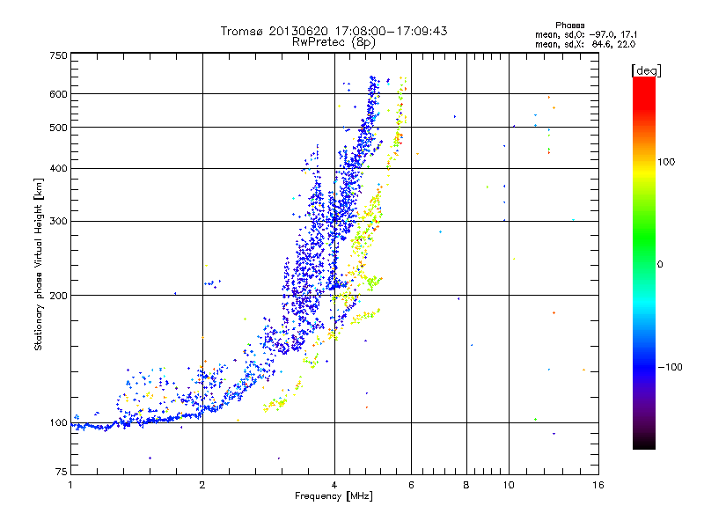Click the y-axis '600' tick label
704x528 pixels.
tap(59, 94)
